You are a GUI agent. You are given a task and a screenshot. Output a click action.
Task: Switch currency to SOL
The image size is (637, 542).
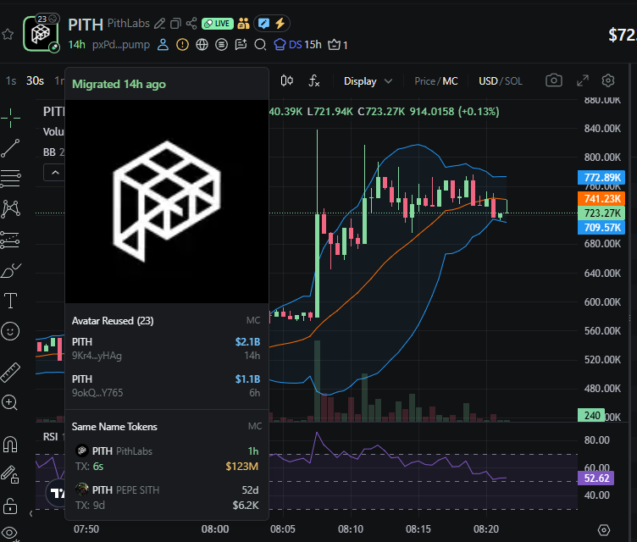pyautogui.click(x=513, y=81)
